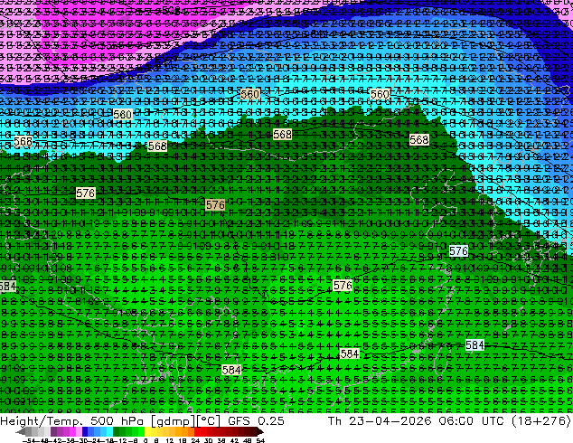Click the '-54' legend scale value
The image size is (573, 443).
pos(29,441)
